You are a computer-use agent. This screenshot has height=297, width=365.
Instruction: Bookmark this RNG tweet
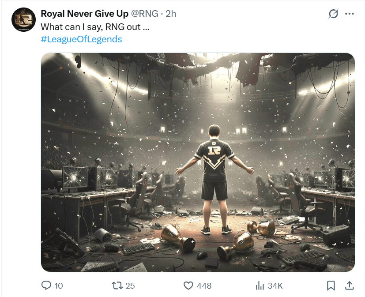331,286
